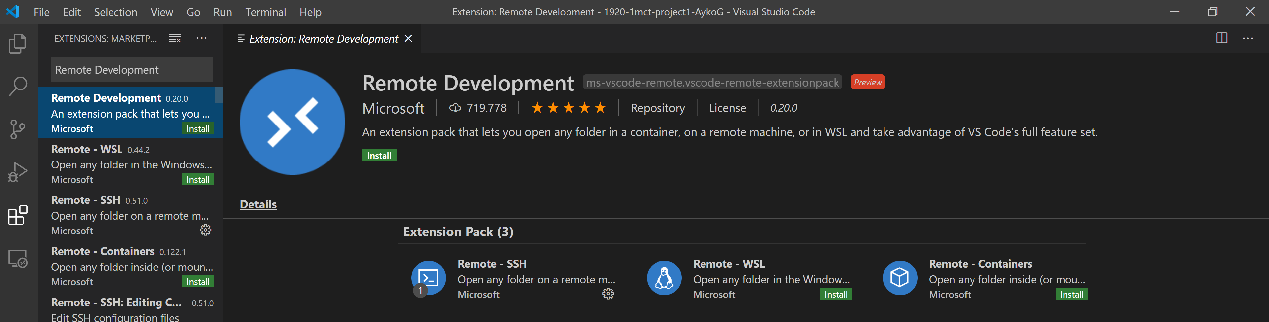1269x322 pixels.
Task: Open the Go menu
Action: point(193,12)
